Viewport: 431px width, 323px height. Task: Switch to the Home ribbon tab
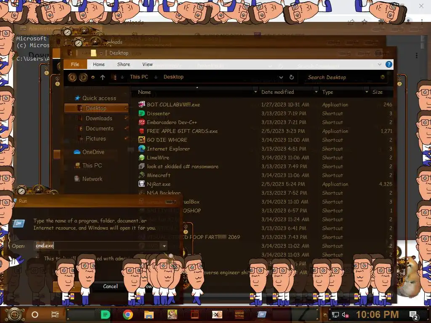pyautogui.click(x=98, y=64)
